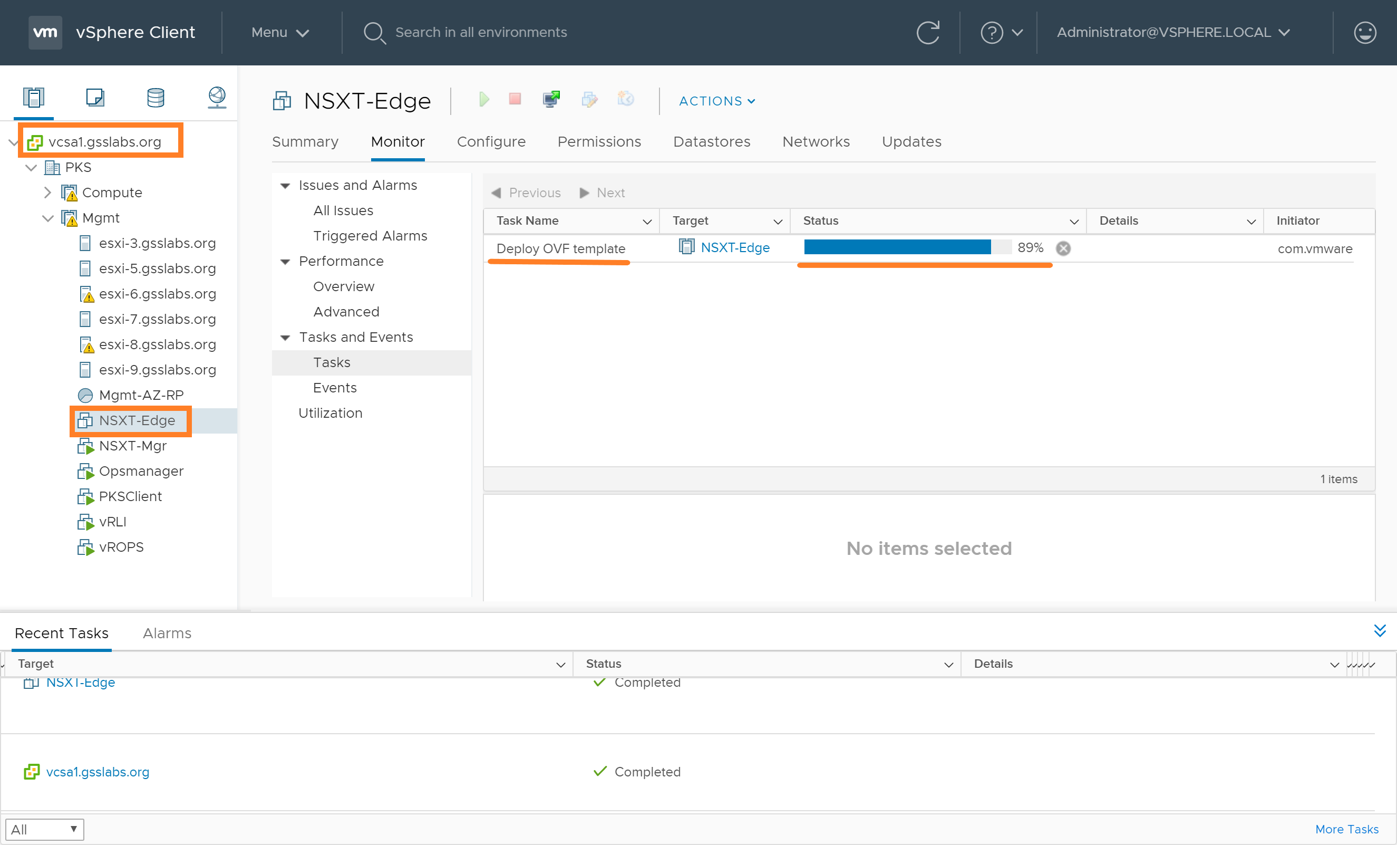Click the 89% deployment progress bar
The image size is (1397, 845).
(x=907, y=247)
